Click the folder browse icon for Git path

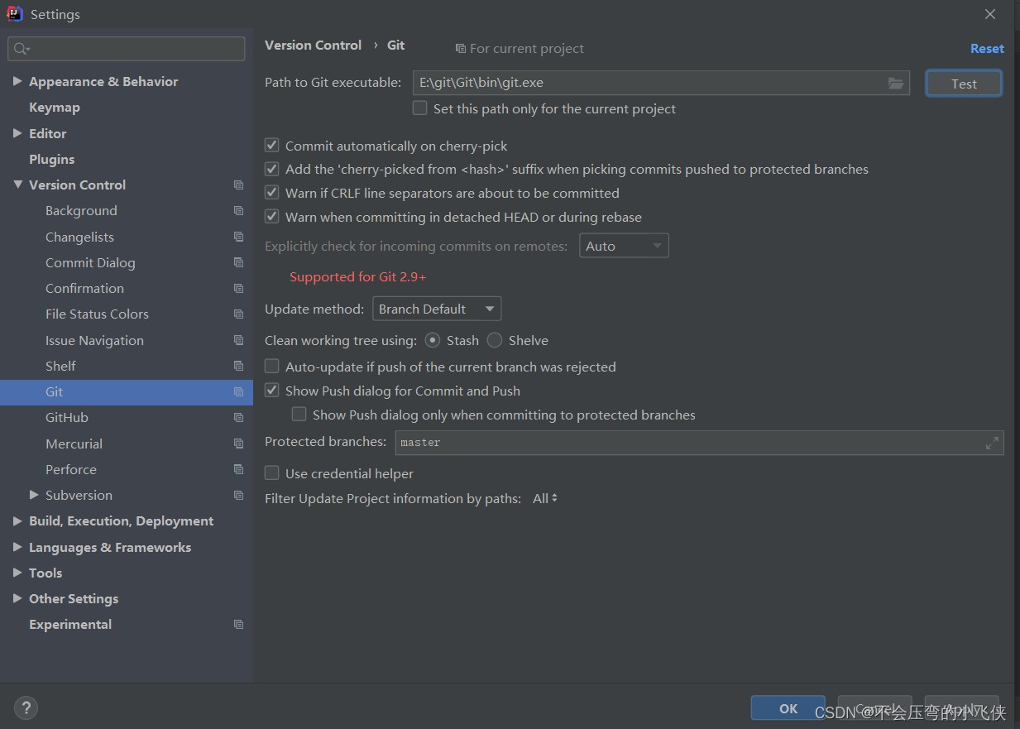[896, 83]
